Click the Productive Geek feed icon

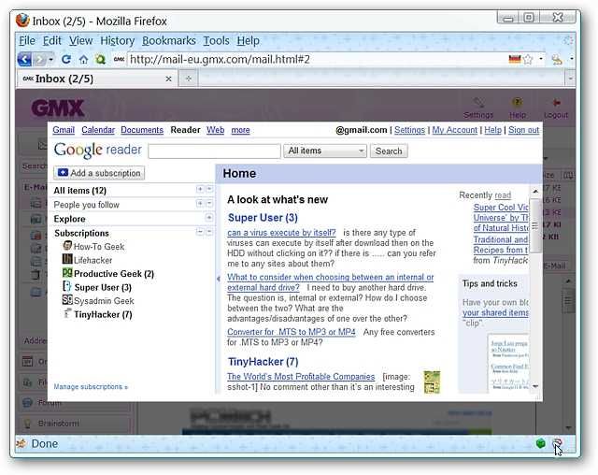tap(67, 273)
